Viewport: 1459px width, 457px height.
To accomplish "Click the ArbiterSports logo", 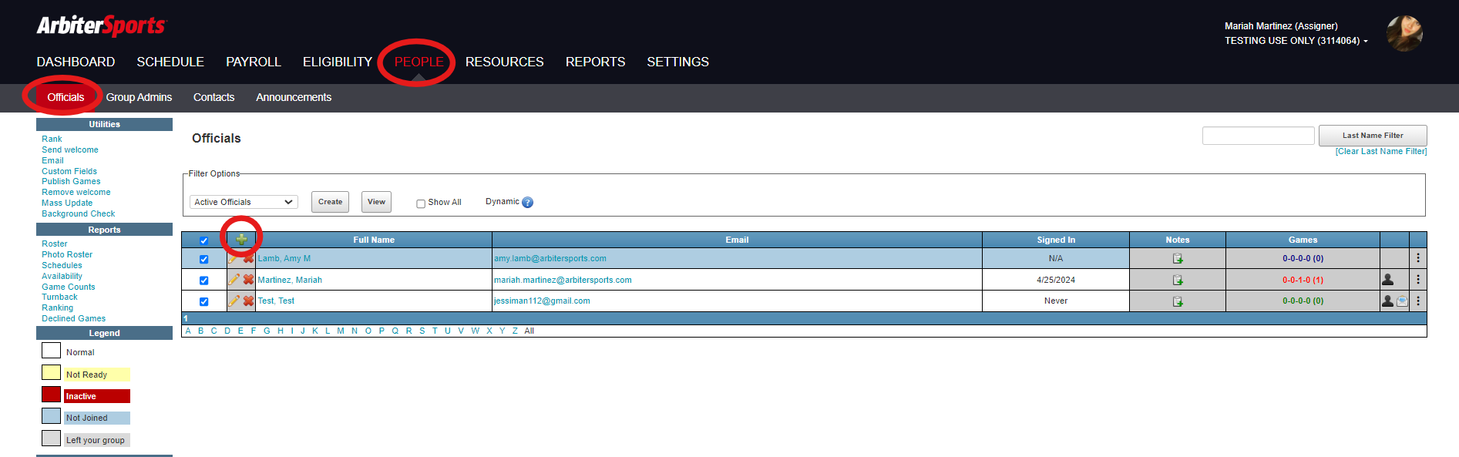I will click(x=101, y=25).
